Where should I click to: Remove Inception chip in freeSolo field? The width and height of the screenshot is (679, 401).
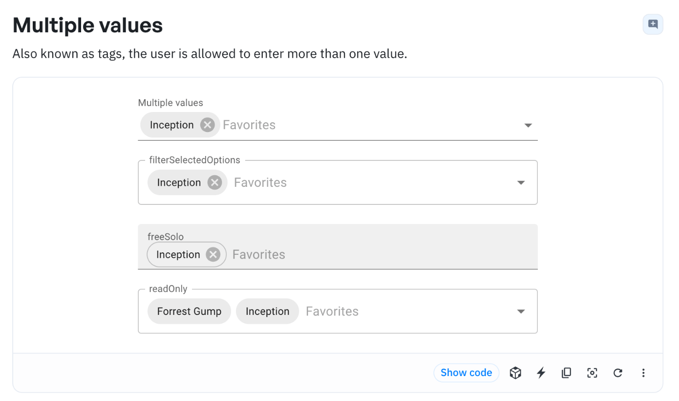[213, 254]
